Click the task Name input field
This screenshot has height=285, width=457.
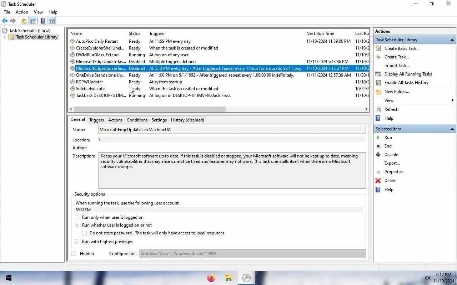pyautogui.click(x=232, y=130)
